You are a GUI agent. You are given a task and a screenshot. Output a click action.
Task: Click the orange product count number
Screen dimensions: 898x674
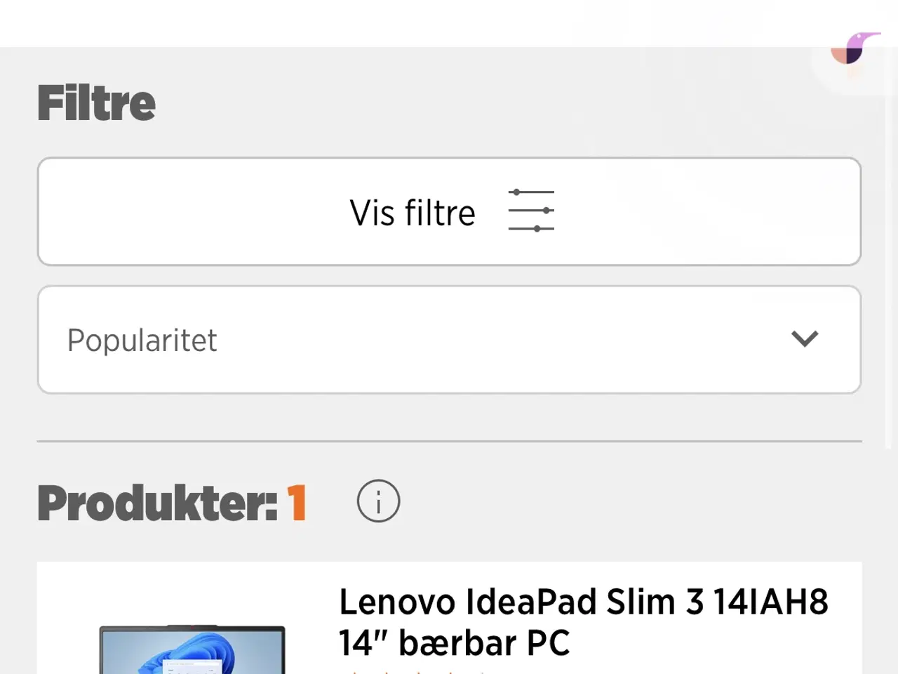297,503
